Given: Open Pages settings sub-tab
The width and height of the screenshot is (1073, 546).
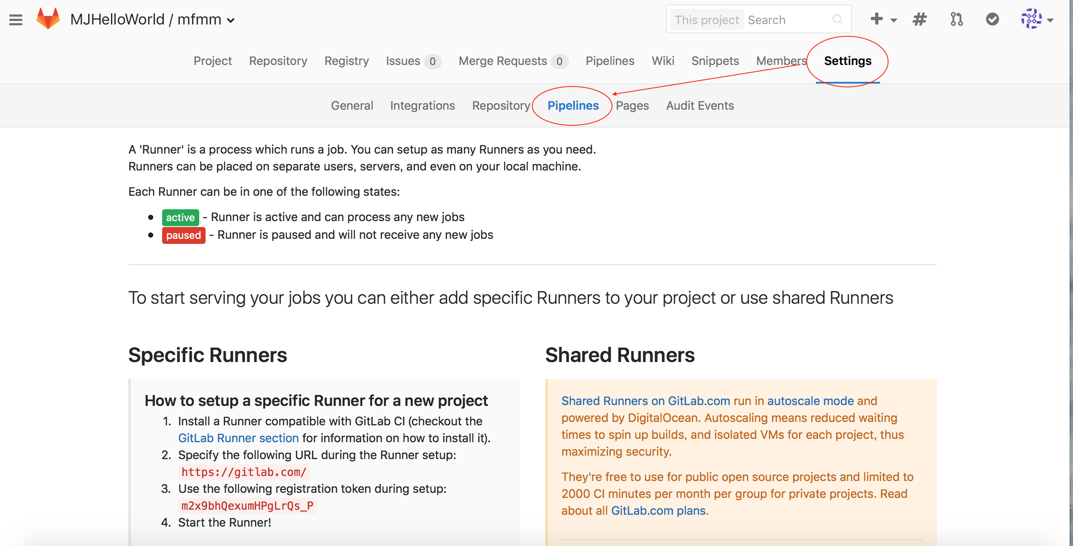Looking at the screenshot, I should click(632, 105).
